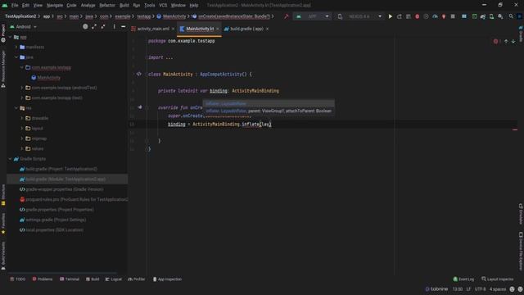Select MainActivity file in project tree
The height and width of the screenshot is (295, 524).
49,78
